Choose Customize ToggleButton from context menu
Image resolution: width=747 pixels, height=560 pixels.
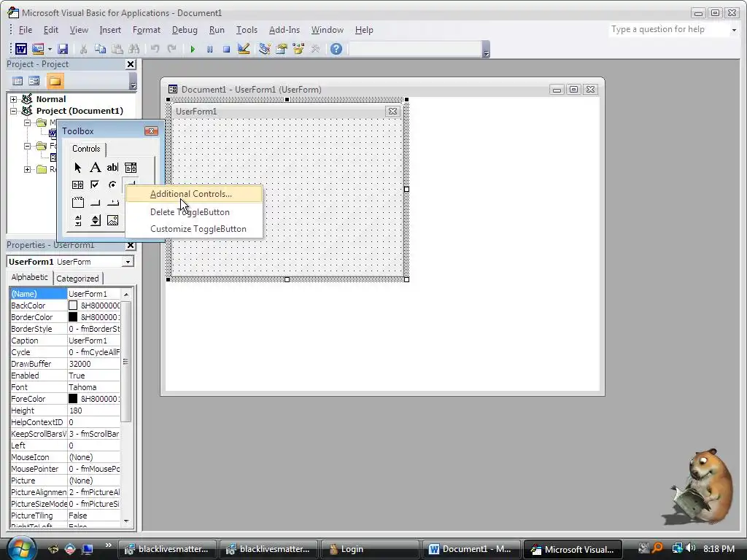point(194,229)
